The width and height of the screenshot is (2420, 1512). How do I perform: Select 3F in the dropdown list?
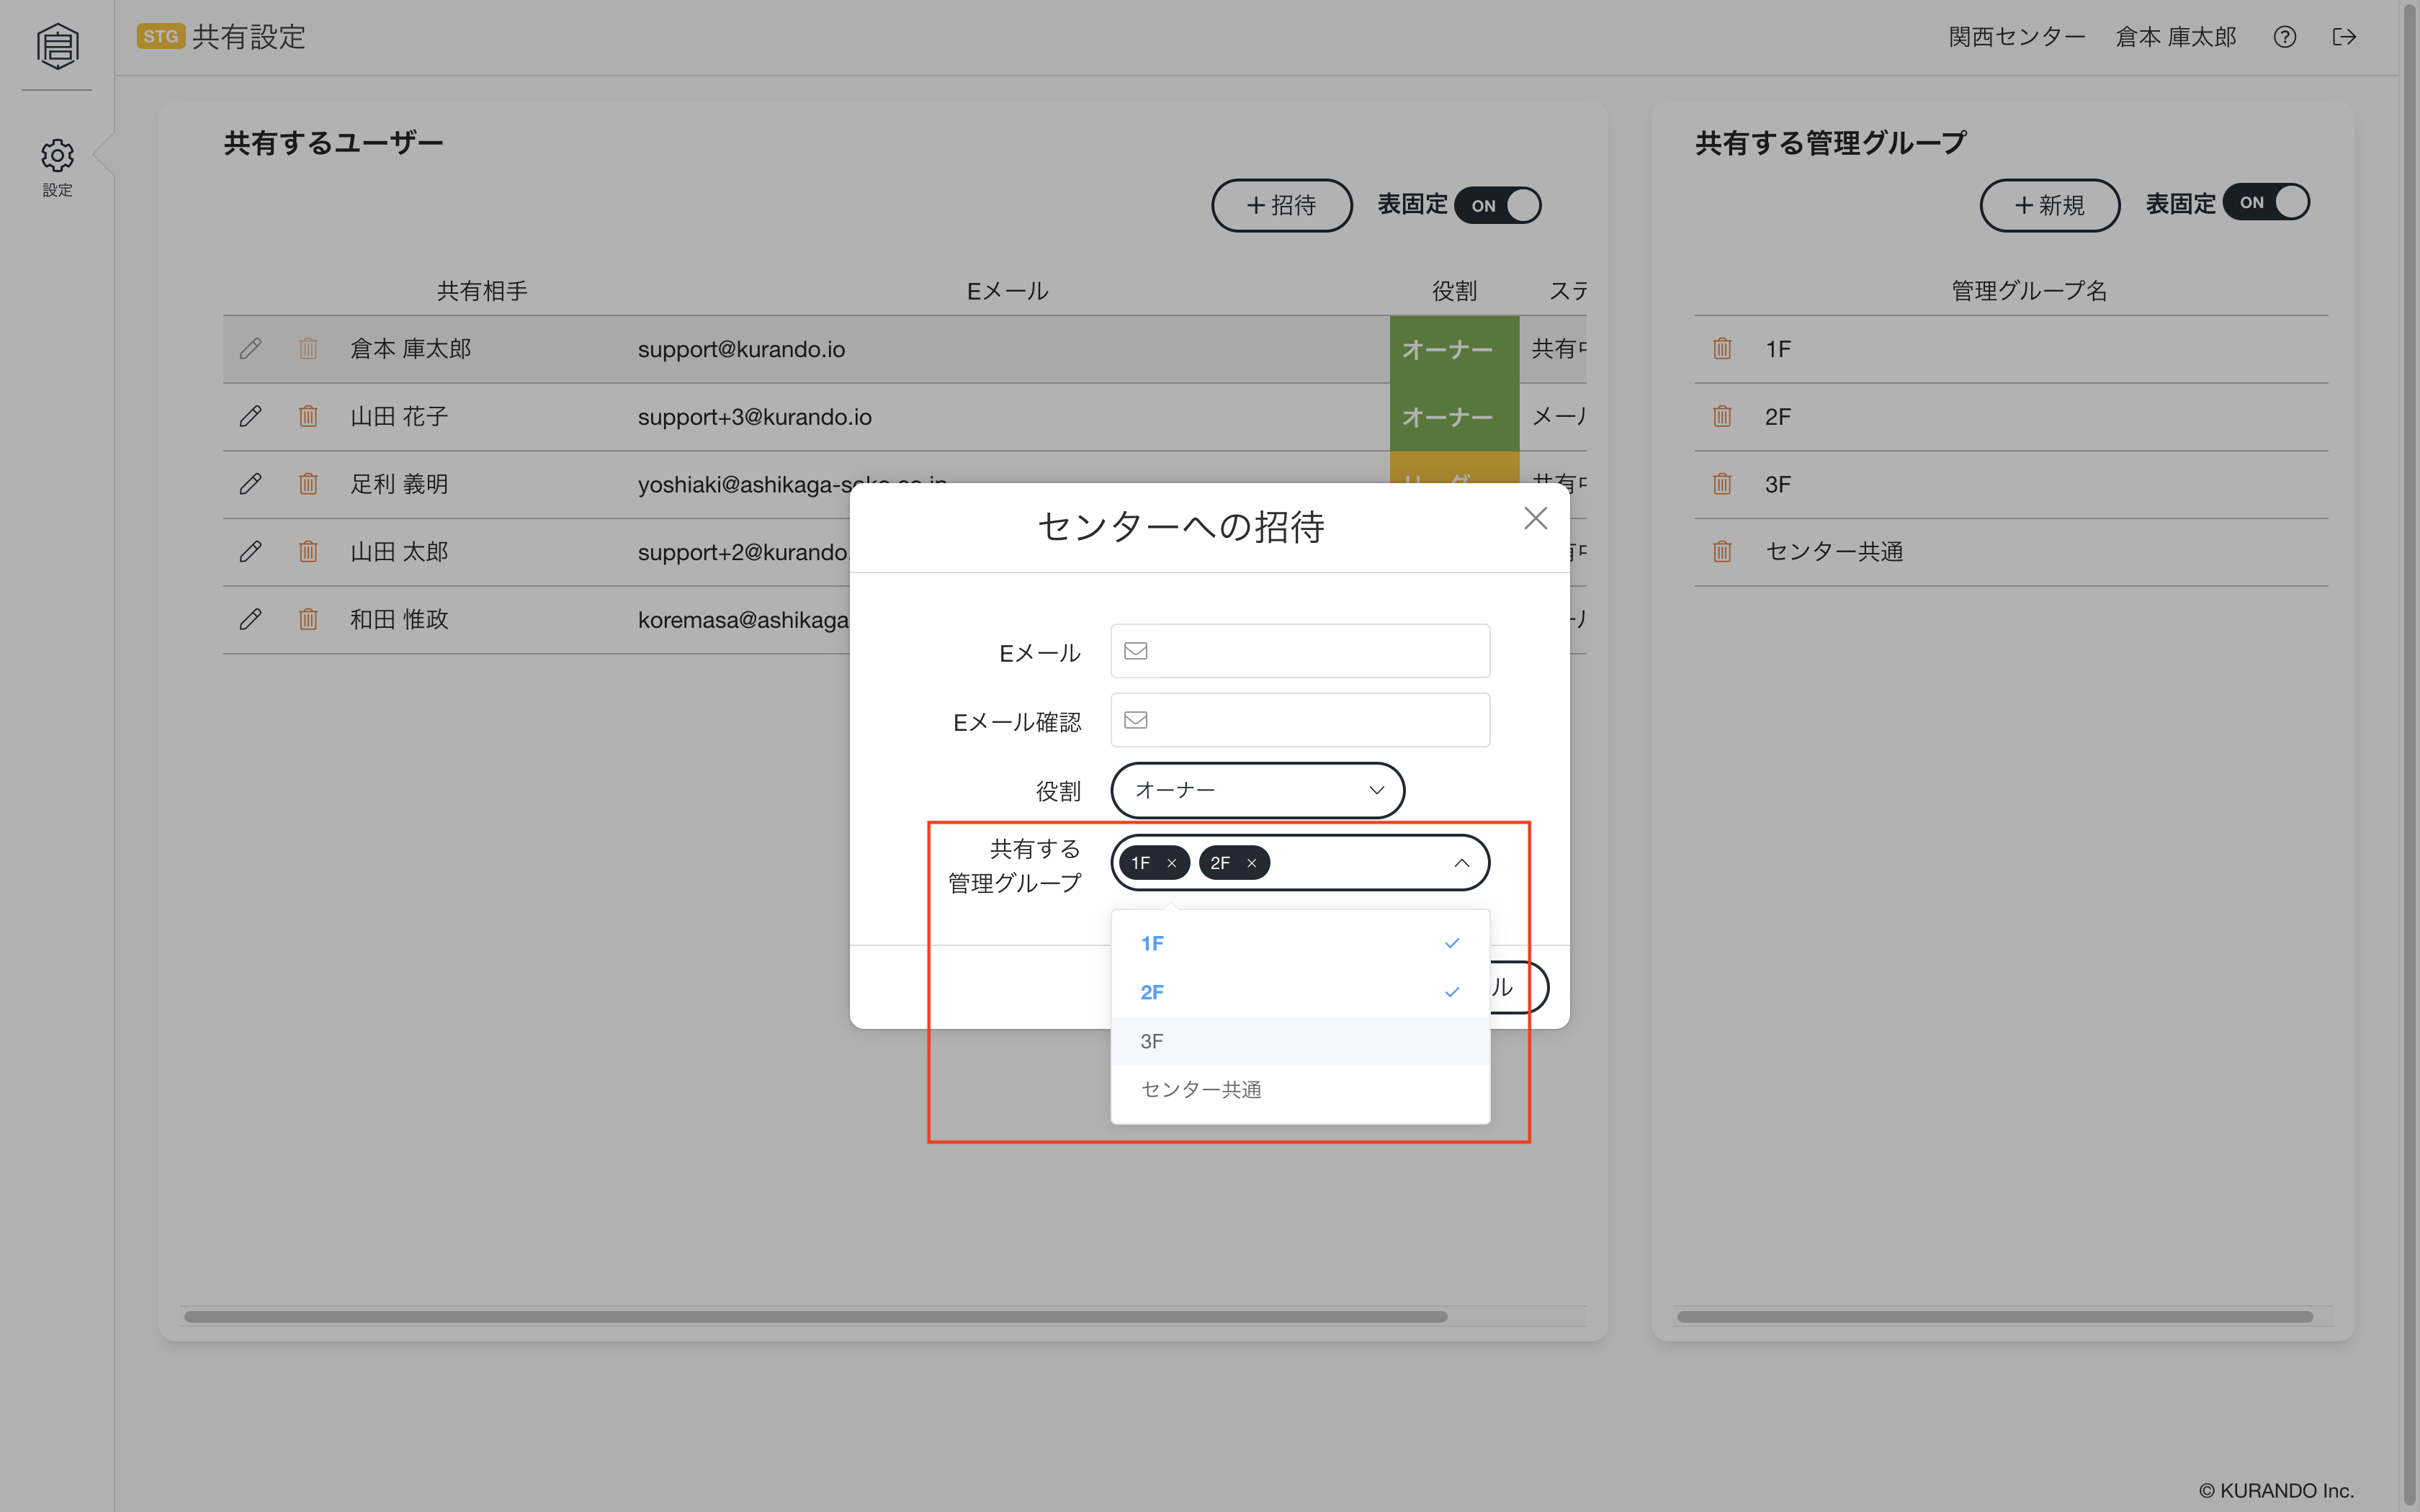click(x=1300, y=1041)
